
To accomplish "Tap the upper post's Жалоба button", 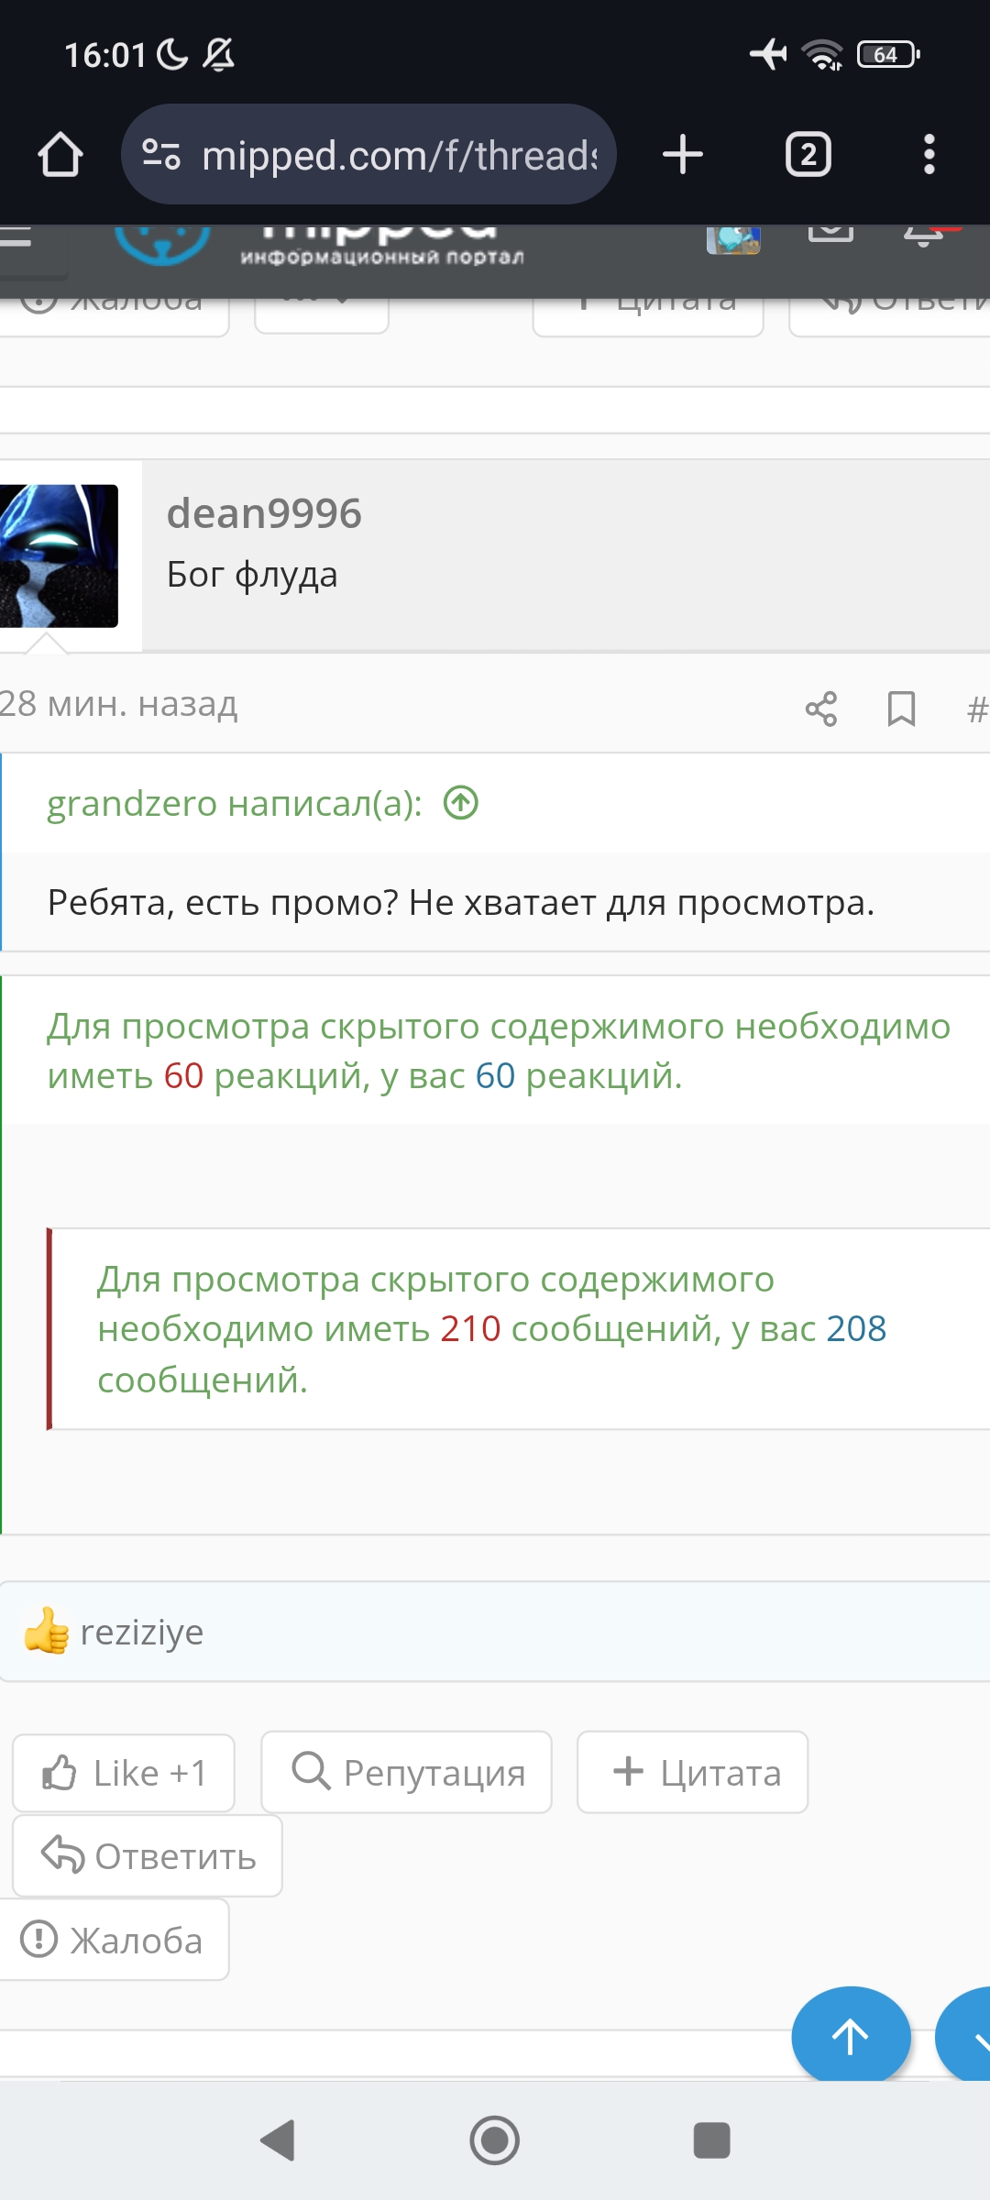I will click(x=114, y=317).
